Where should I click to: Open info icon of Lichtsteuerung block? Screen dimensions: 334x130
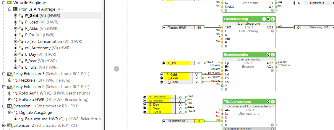[273, 19]
